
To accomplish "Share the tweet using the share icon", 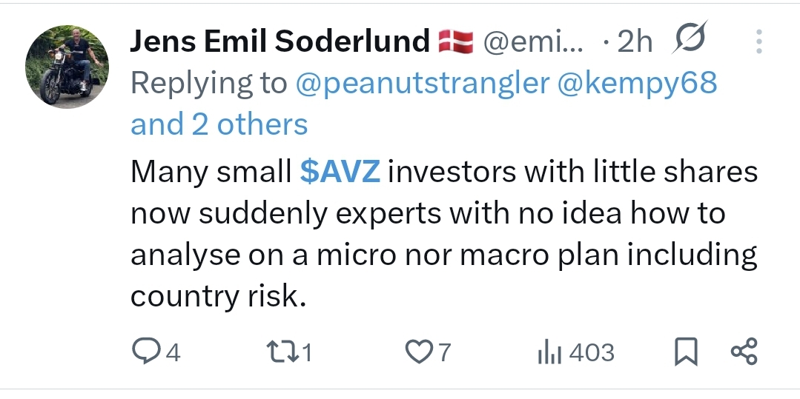I will pyautogui.click(x=744, y=352).
